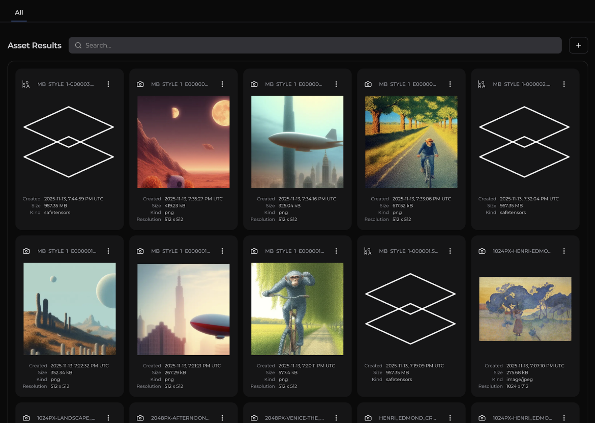Click the search magnifier icon
The image size is (595, 423).
pos(78,45)
